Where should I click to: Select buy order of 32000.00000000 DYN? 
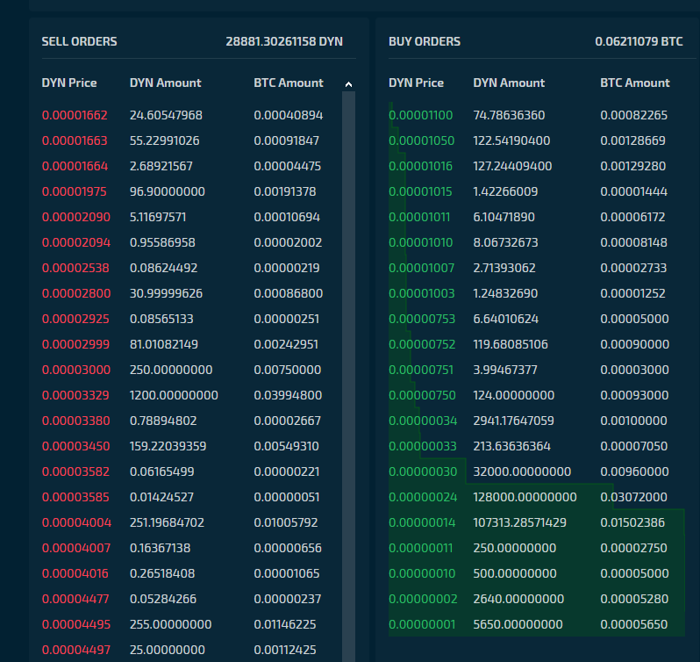coord(536,471)
